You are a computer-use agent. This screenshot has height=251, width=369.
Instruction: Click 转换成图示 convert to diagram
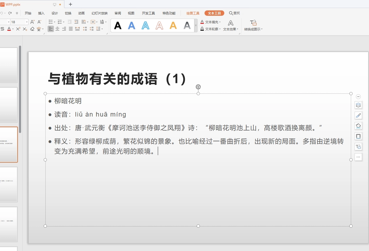pyautogui.click(x=253, y=26)
